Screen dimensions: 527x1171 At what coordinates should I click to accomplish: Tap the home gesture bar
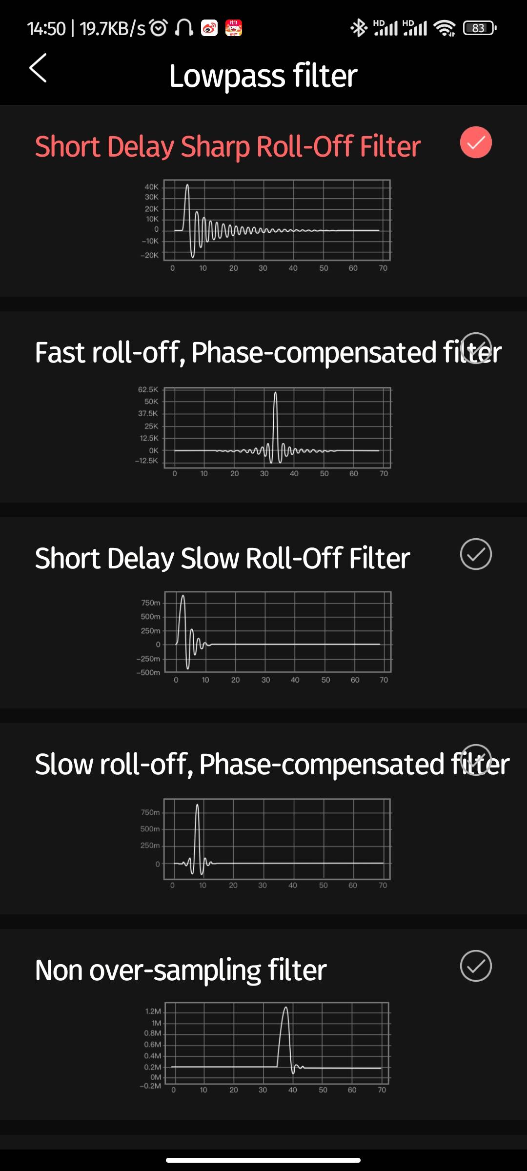[x=263, y=1160]
